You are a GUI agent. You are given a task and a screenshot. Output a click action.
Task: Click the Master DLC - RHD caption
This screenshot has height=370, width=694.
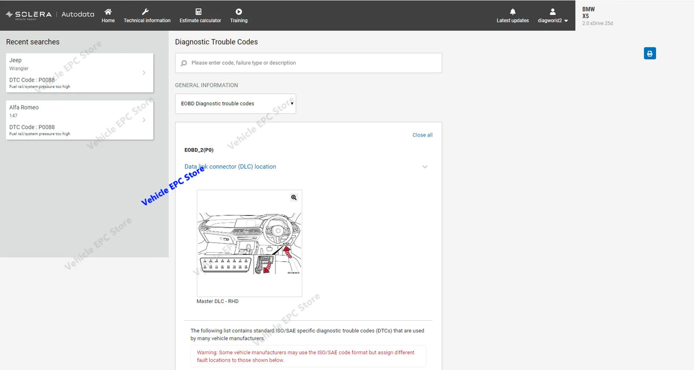tap(217, 301)
